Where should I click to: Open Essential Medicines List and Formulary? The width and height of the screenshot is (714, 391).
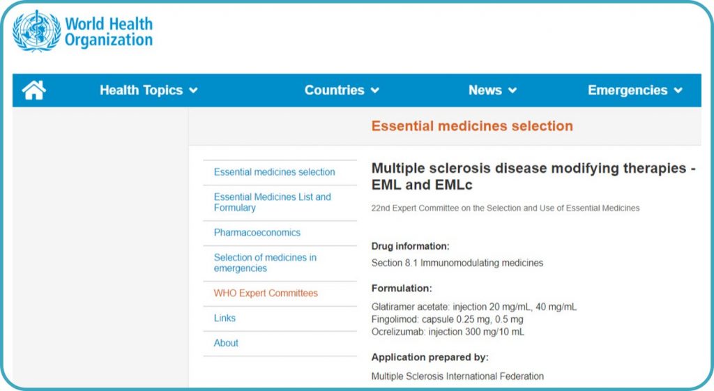coord(272,202)
